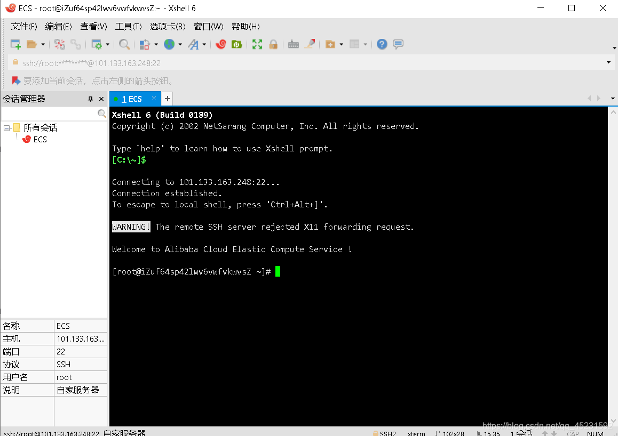Switch to the 1 ECS tab
Viewport: 618px width, 436px height.
(132, 99)
